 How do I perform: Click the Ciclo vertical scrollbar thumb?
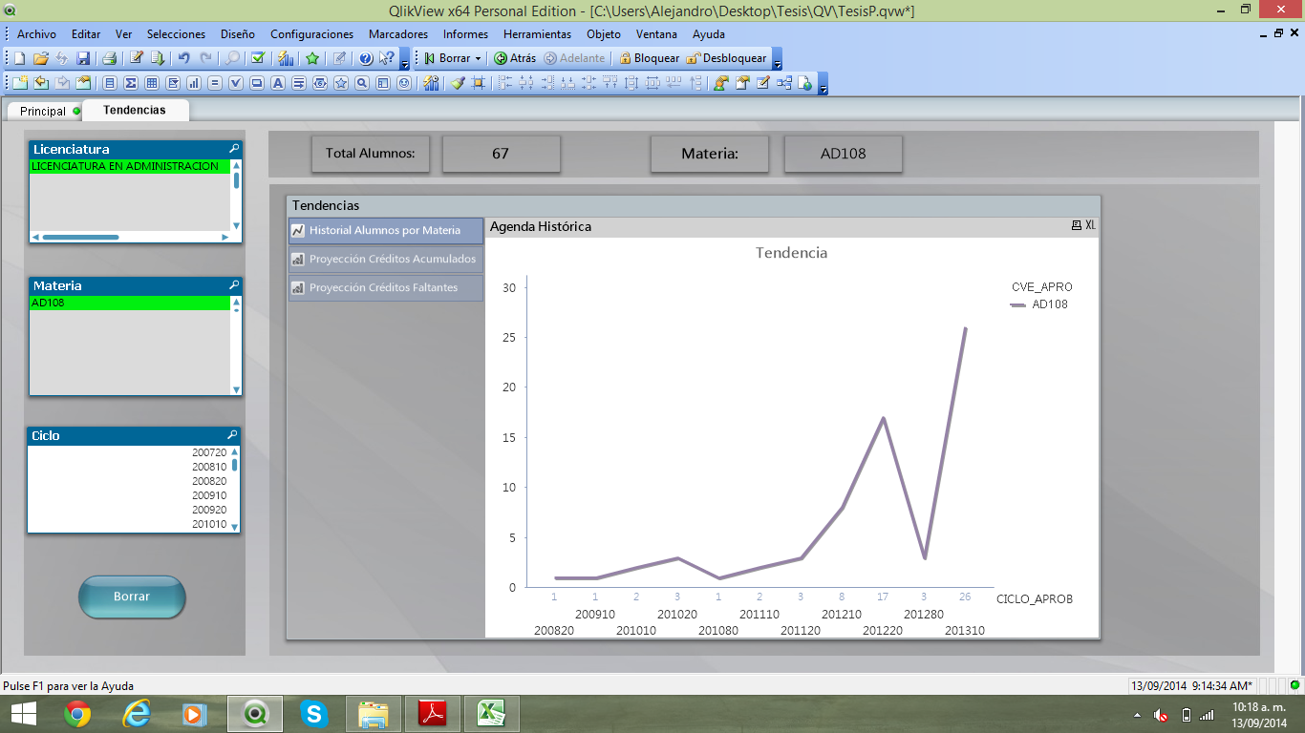coord(234,465)
